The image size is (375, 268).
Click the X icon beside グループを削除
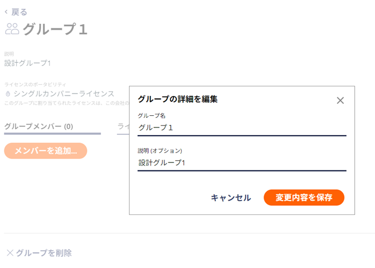pos(10,252)
